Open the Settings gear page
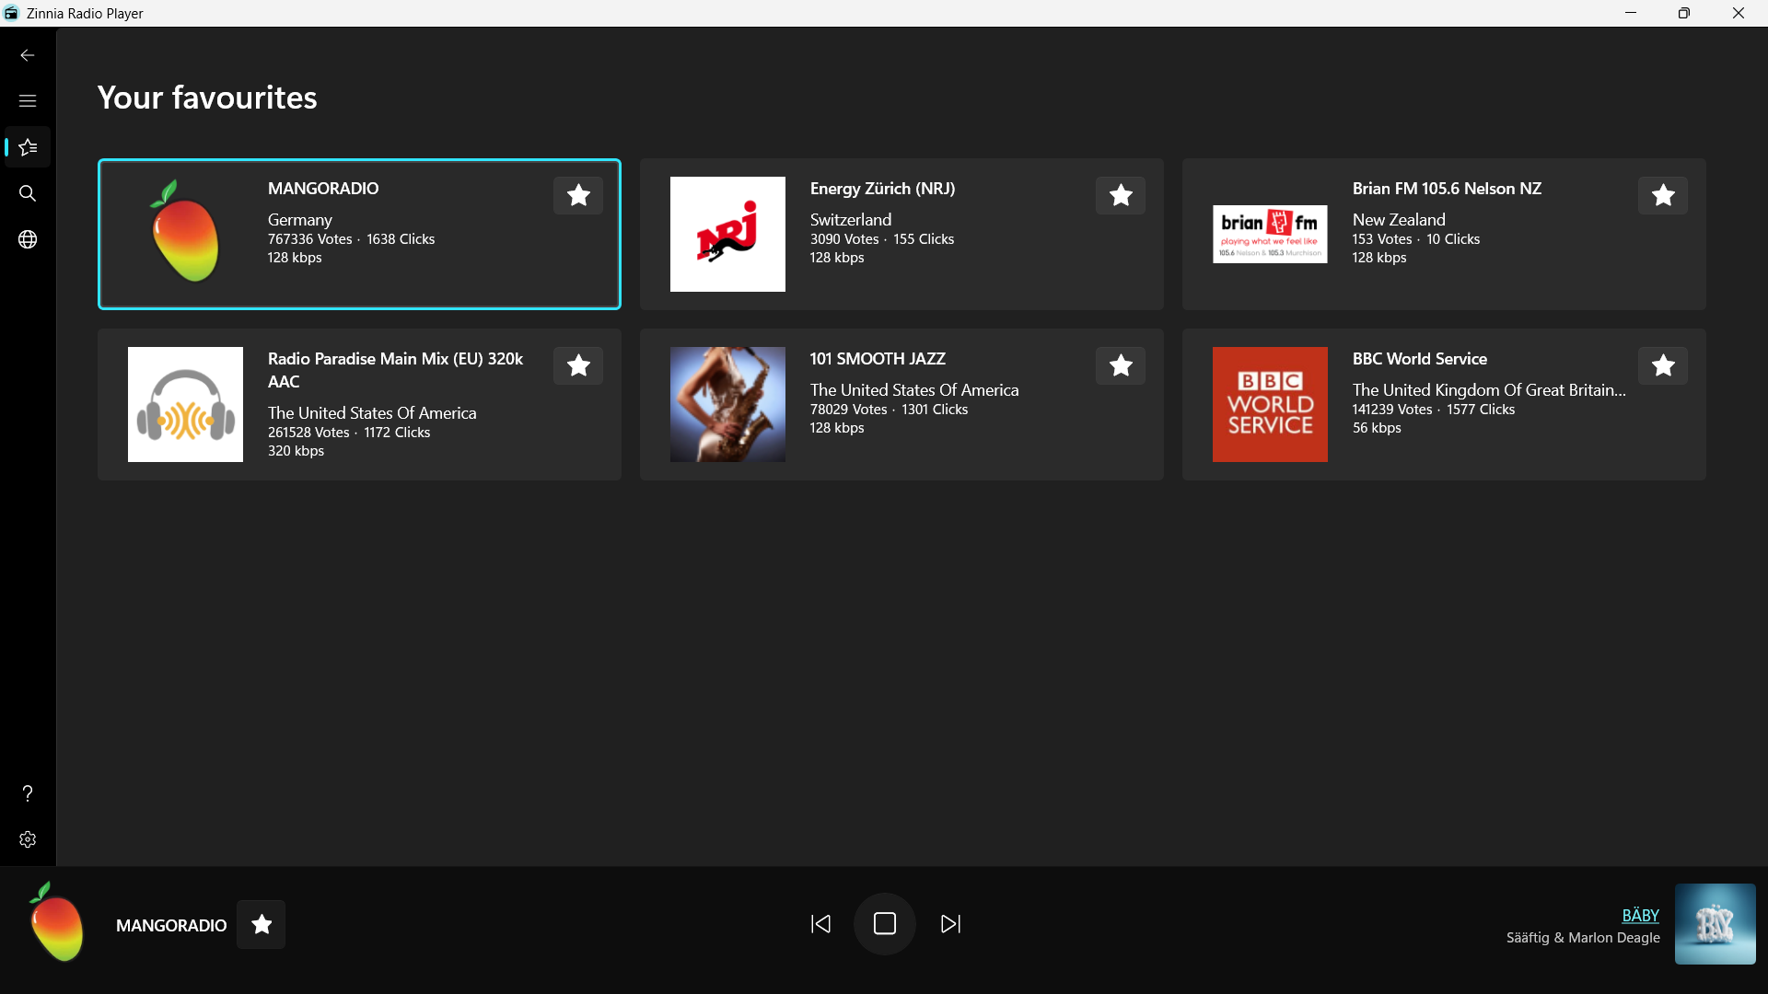1768x994 pixels. 28,839
